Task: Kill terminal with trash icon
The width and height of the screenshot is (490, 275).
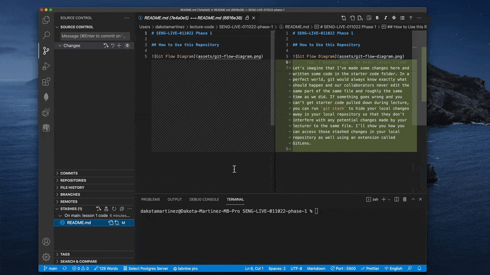Action: tap(405, 199)
